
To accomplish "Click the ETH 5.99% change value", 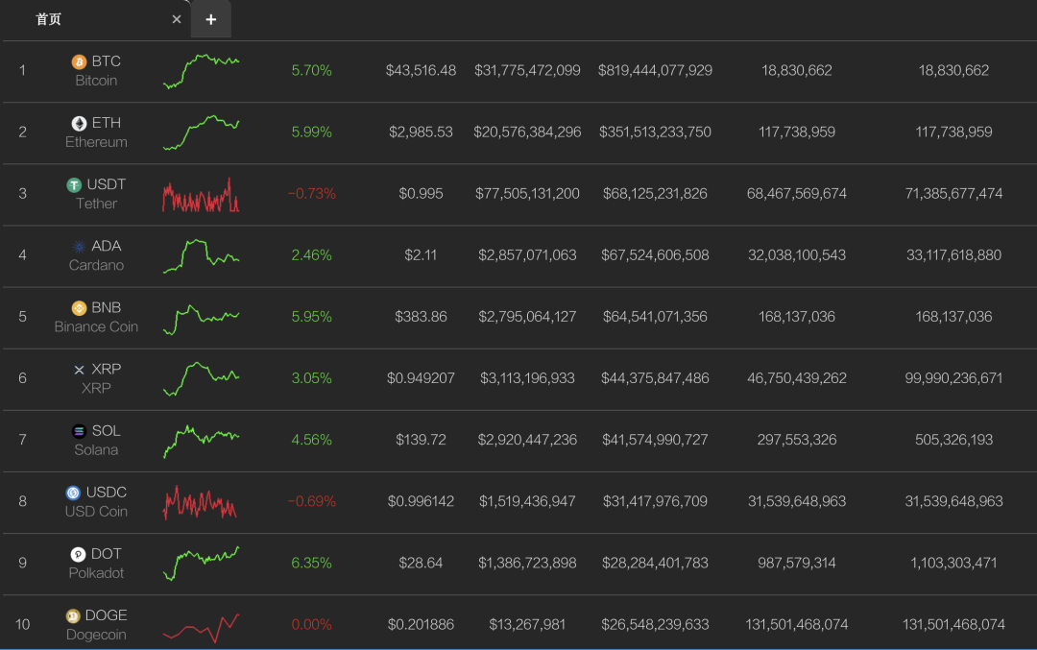I will click(x=311, y=132).
